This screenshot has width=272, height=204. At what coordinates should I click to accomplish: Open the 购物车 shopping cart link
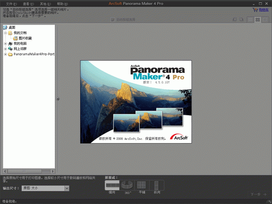(263, 10)
